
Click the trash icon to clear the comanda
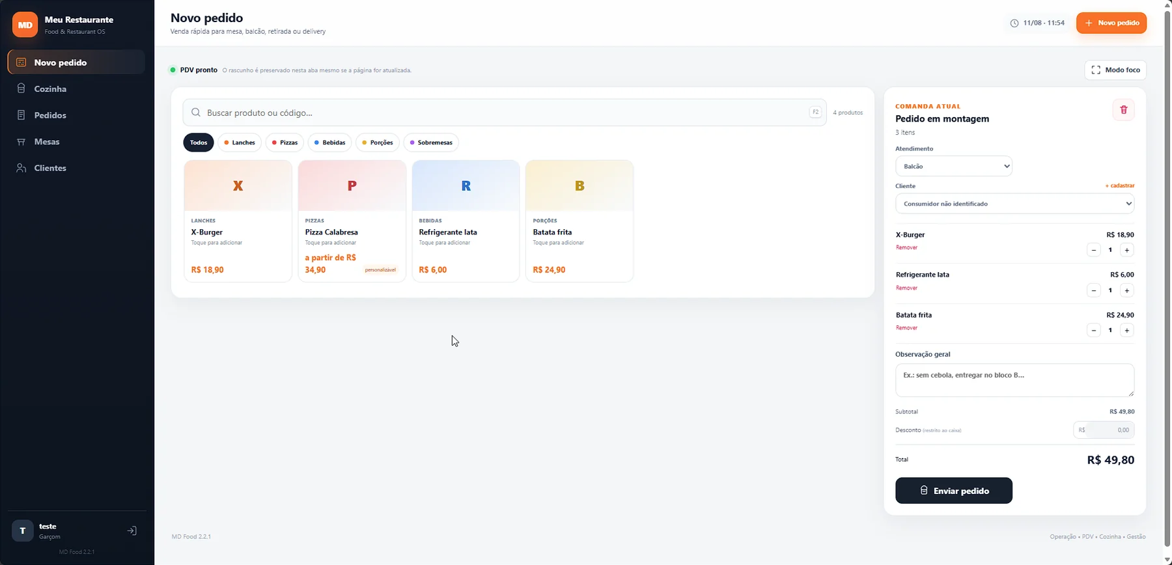pyautogui.click(x=1123, y=110)
